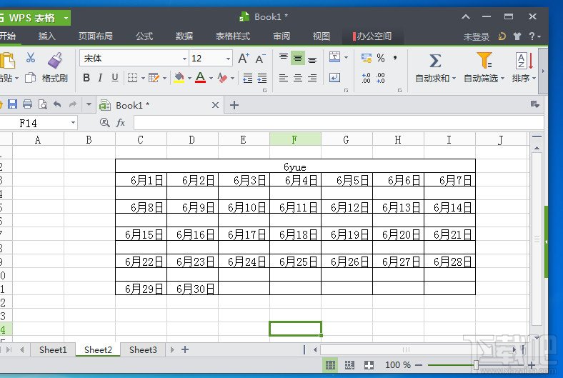Decrease font size with A- icon
563x378 pixels.
tap(260, 59)
